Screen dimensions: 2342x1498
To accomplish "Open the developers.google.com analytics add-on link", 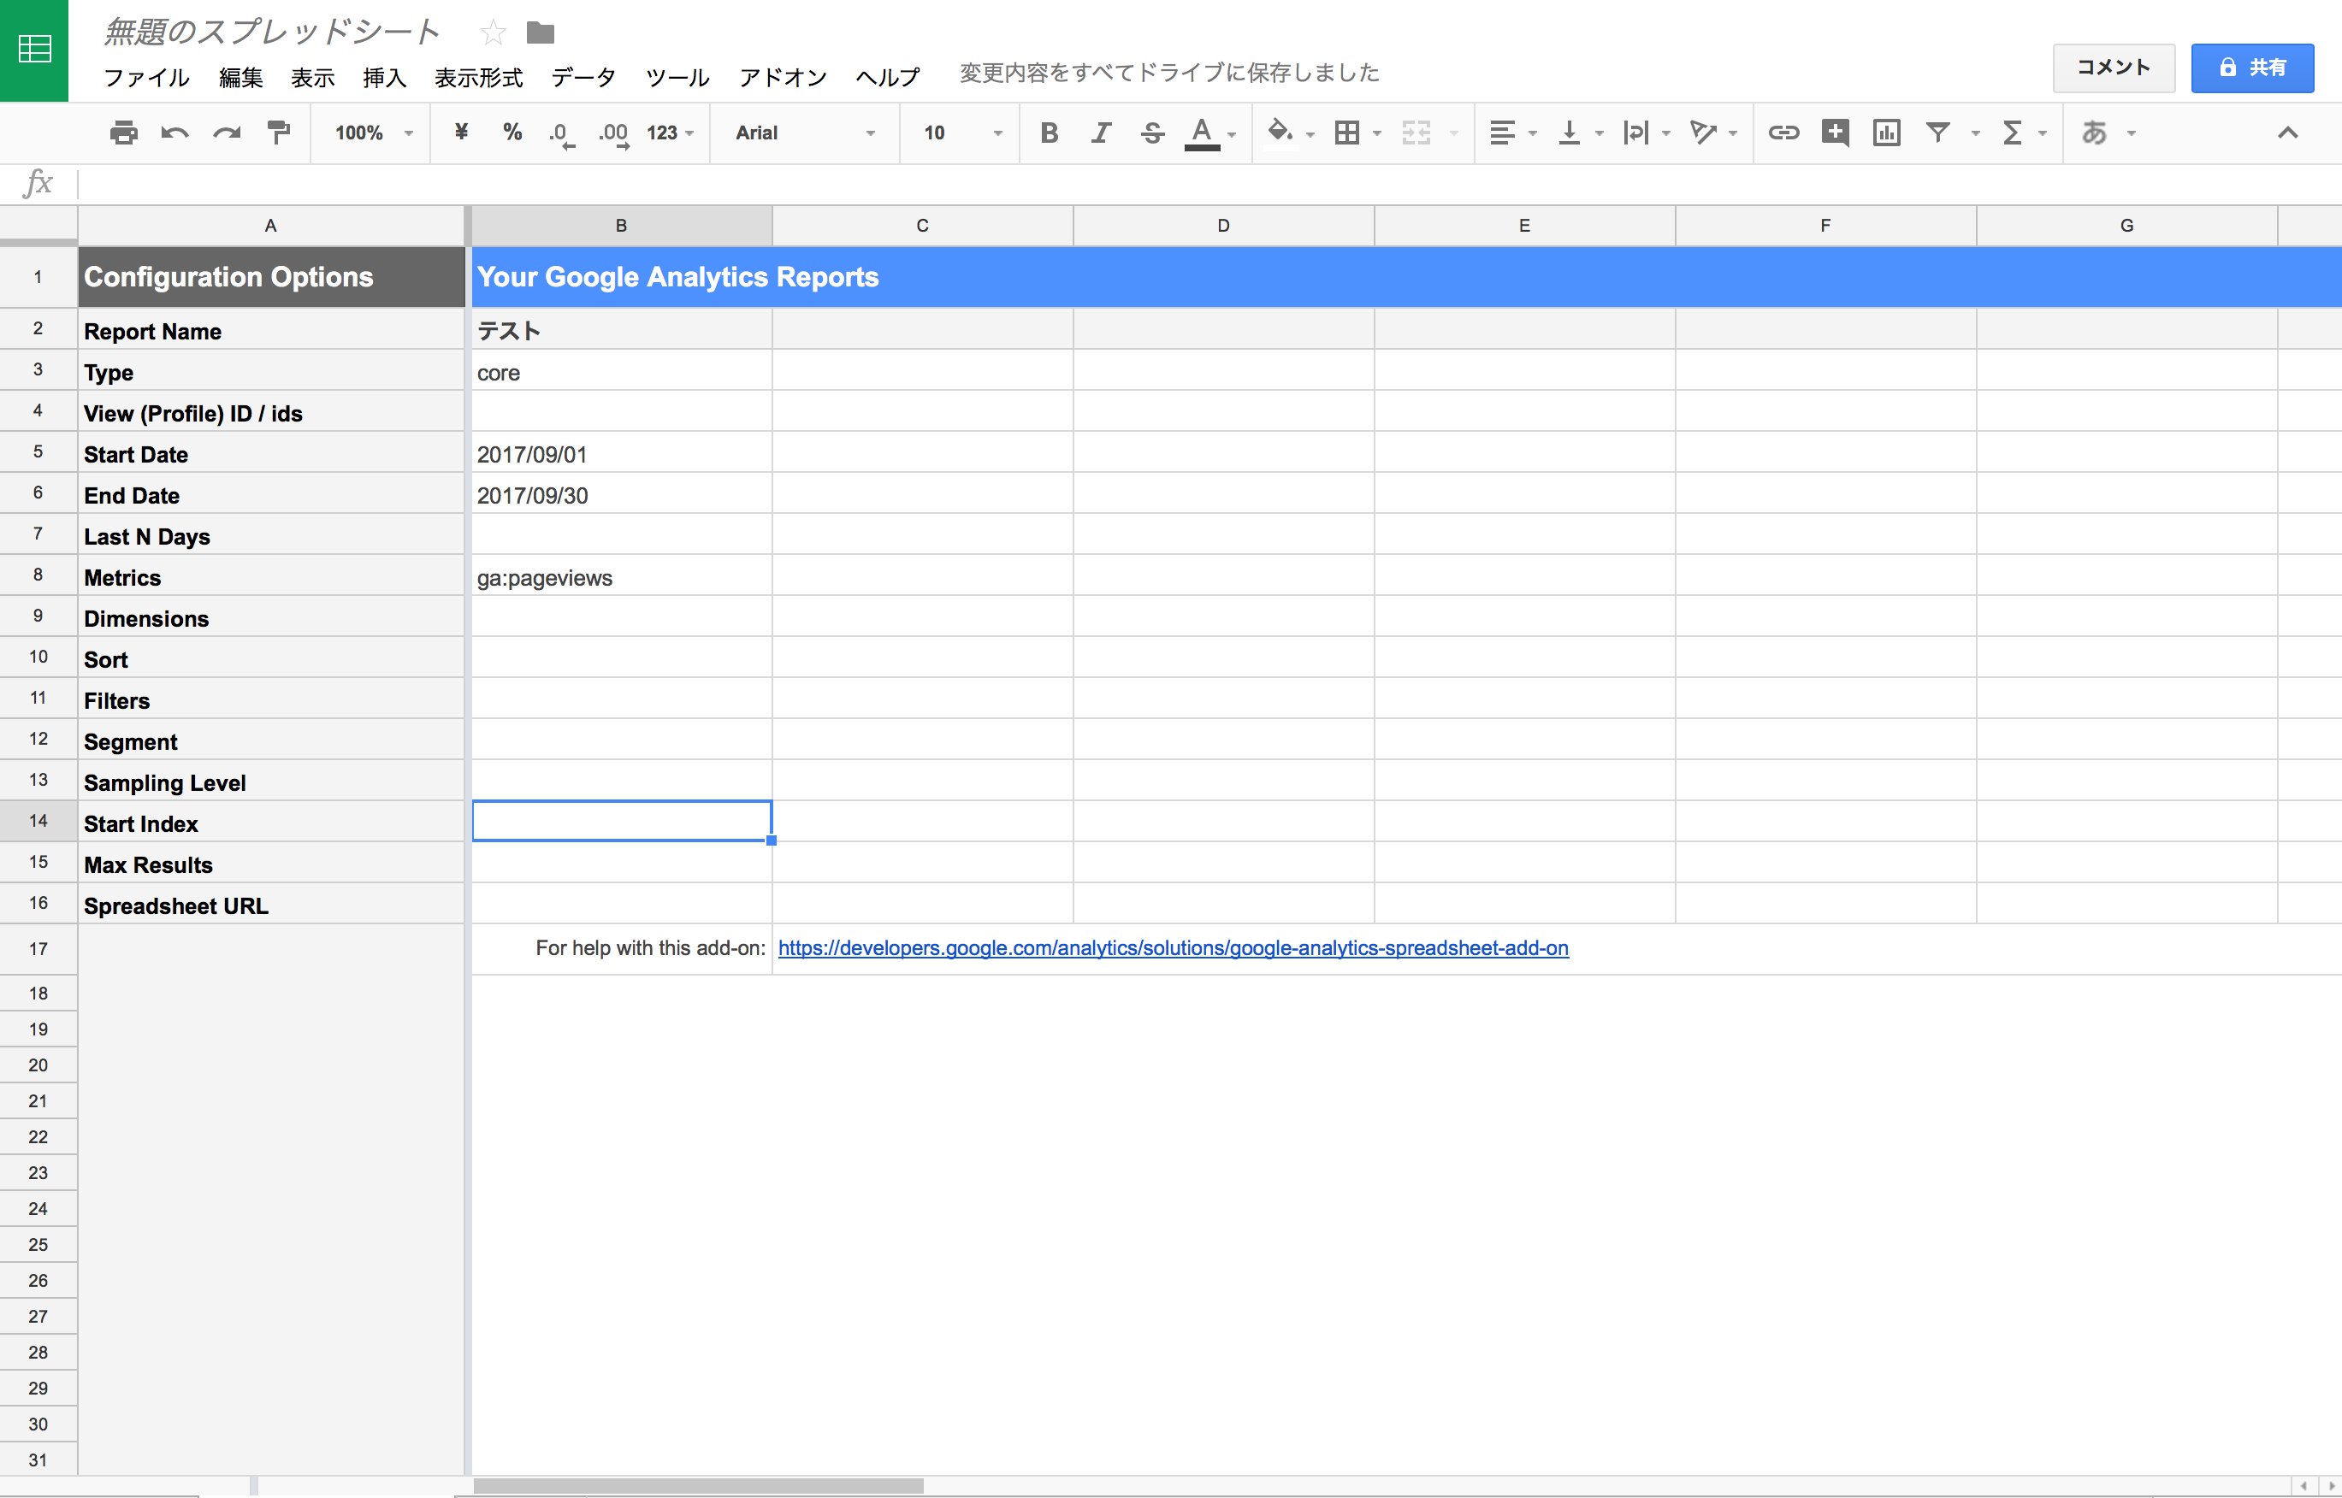I will click(x=1173, y=947).
